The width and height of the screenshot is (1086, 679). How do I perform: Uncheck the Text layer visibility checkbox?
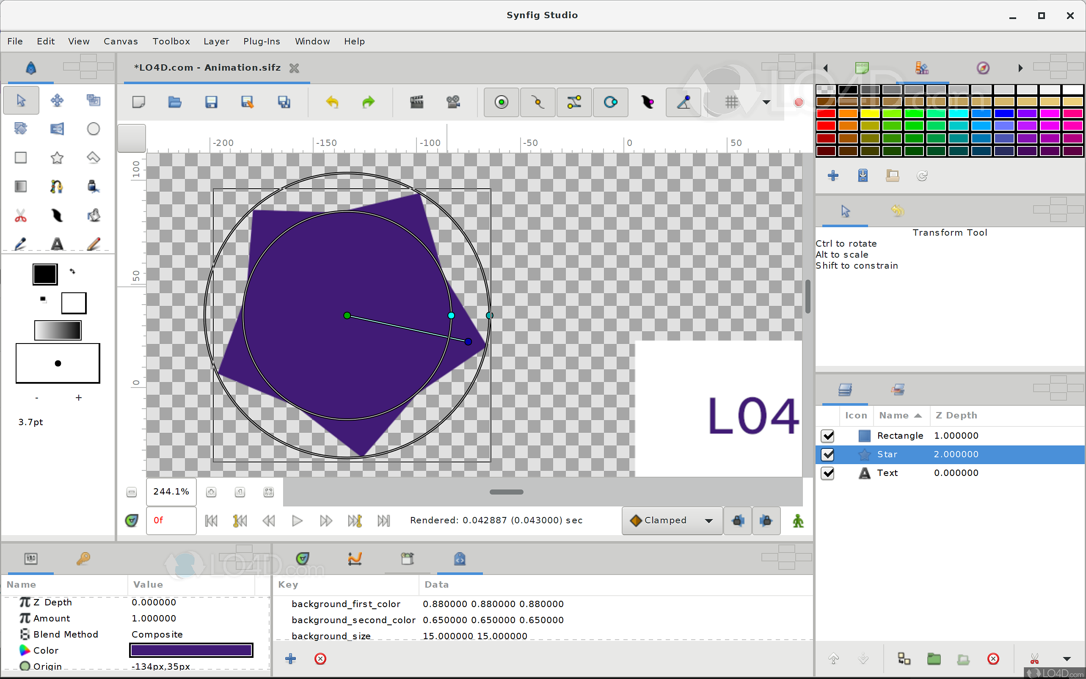(827, 473)
